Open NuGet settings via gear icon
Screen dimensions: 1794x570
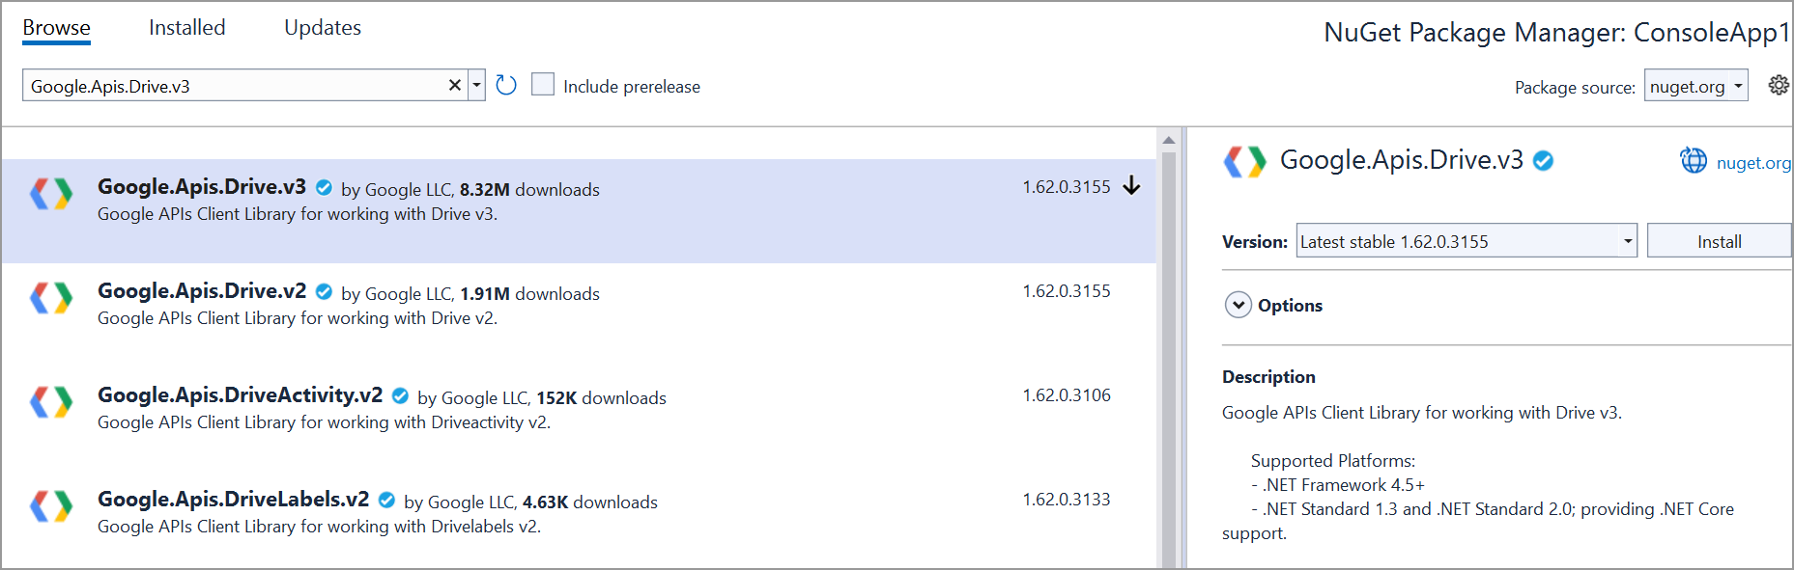tap(1779, 85)
